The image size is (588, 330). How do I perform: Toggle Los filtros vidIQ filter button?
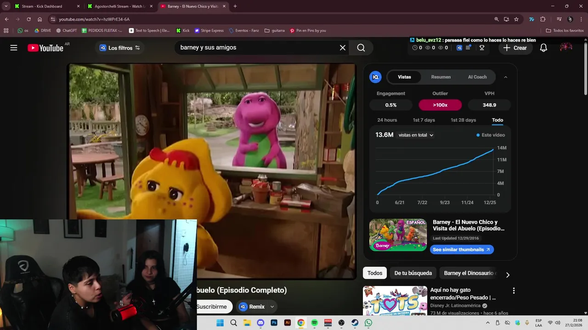(119, 48)
